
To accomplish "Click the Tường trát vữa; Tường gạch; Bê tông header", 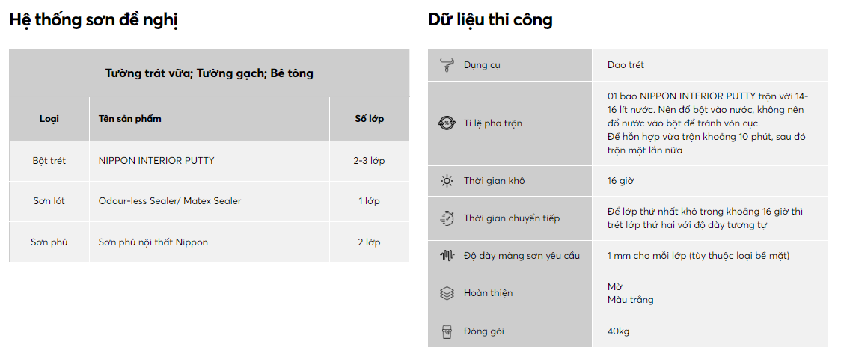I will [210, 73].
